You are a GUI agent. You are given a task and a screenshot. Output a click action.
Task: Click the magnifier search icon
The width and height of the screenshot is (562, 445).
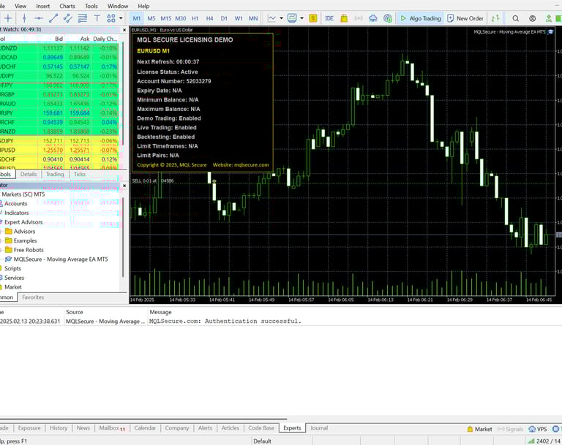pyautogui.click(x=515, y=18)
